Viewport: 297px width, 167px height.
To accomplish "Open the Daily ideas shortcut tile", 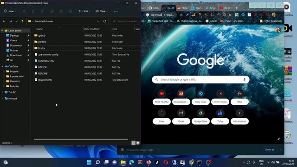I will pos(200,97).
